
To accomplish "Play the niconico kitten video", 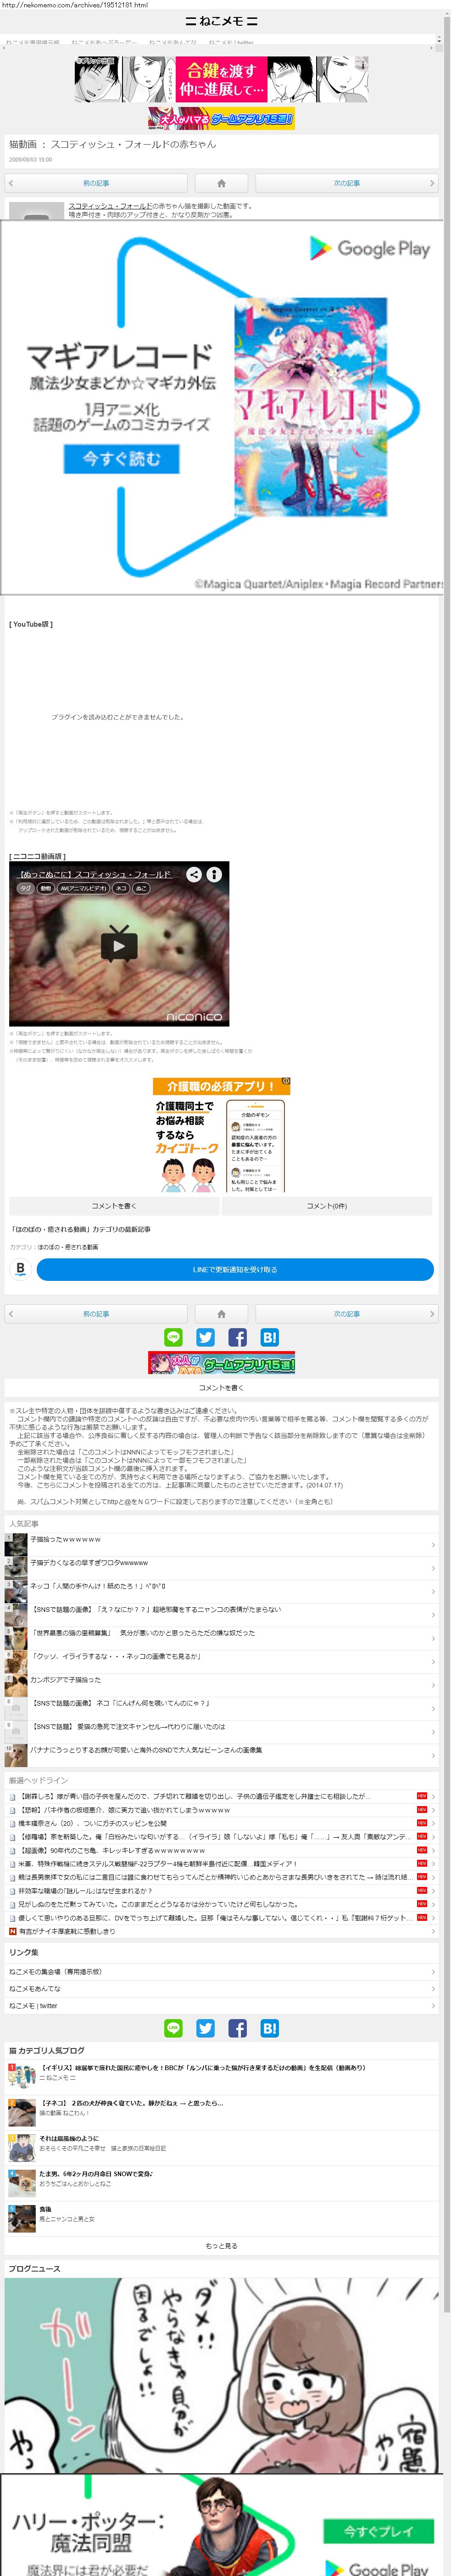I will pos(119,944).
